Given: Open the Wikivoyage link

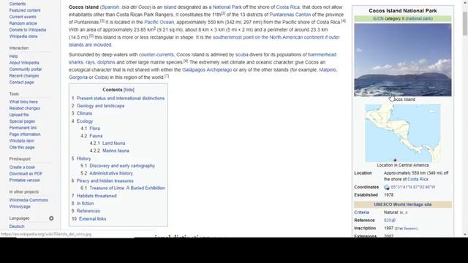Looking at the screenshot, I should [x=20, y=207].
